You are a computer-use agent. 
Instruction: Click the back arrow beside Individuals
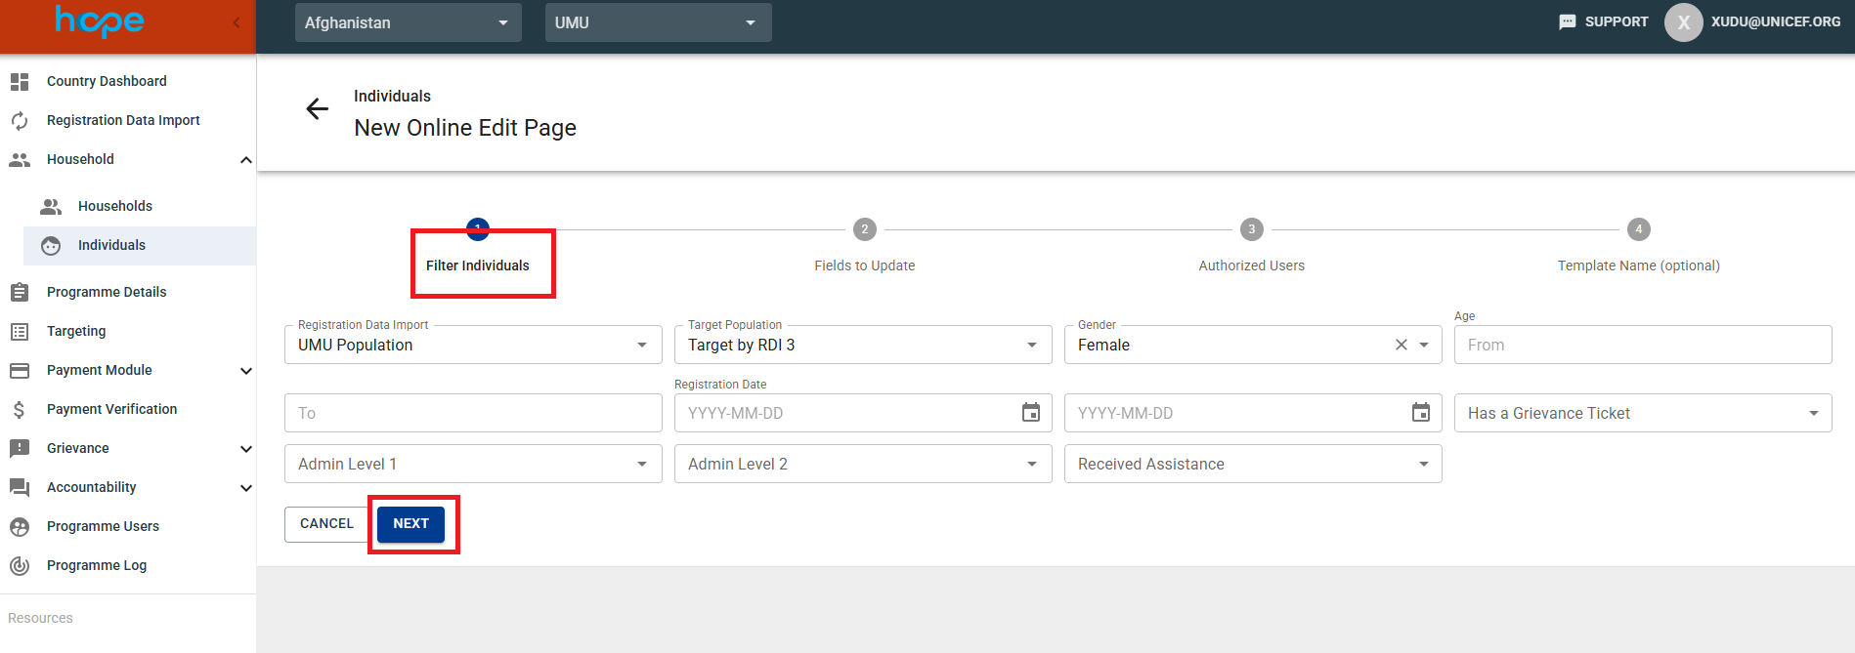(x=317, y=109)
